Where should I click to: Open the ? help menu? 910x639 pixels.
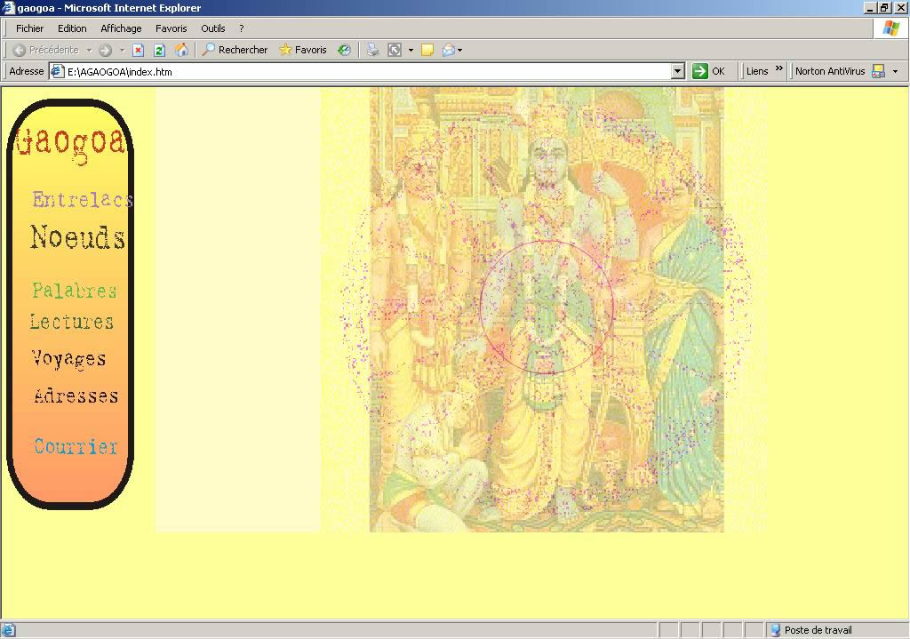242,28
